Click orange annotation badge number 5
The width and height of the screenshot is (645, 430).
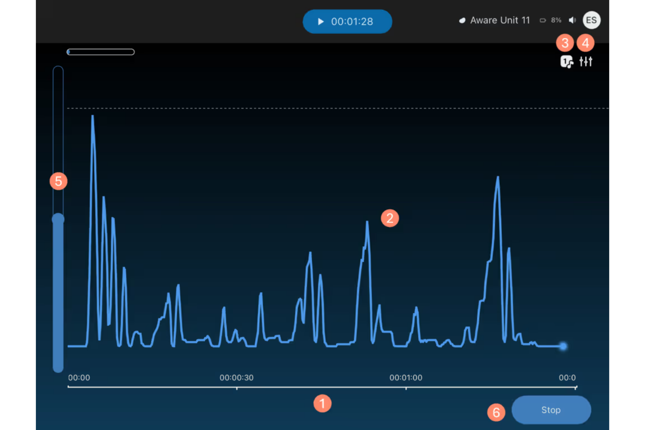[58, 181]
